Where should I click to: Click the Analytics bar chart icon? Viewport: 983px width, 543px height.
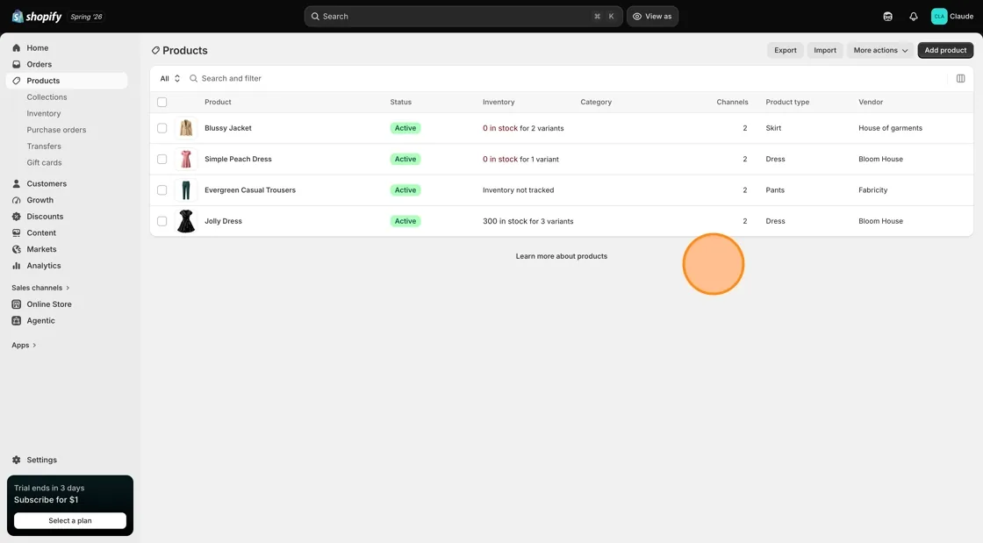click(x=17, y=266)
